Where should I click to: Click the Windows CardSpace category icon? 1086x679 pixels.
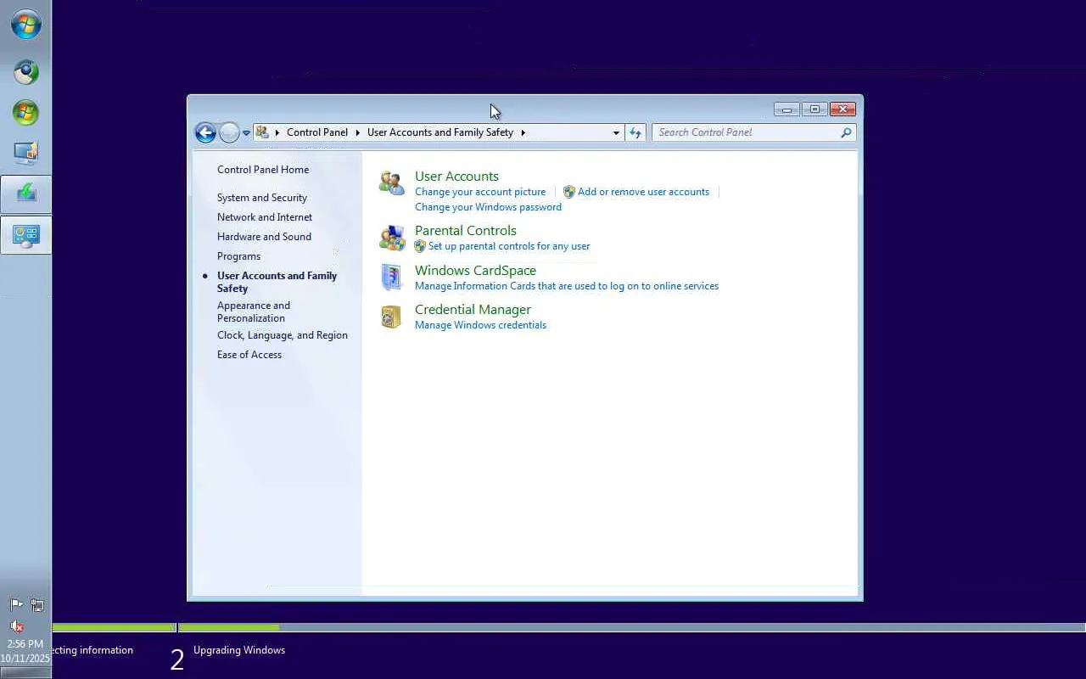(391, 278)
